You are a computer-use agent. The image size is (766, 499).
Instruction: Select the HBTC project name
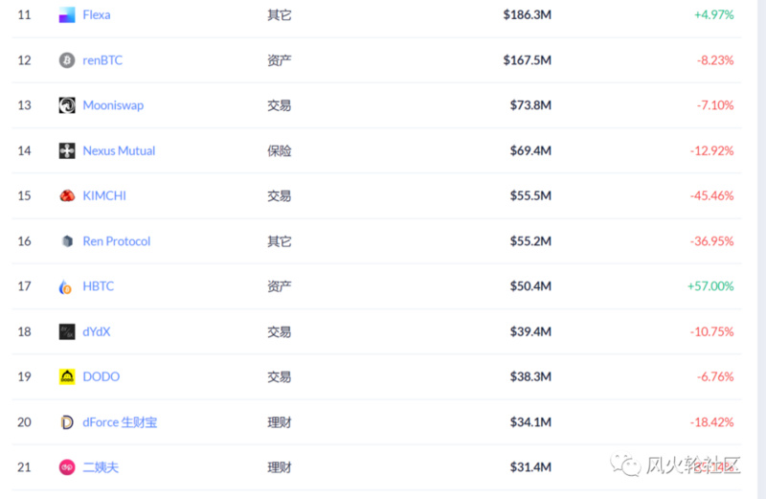click(99, 286)
